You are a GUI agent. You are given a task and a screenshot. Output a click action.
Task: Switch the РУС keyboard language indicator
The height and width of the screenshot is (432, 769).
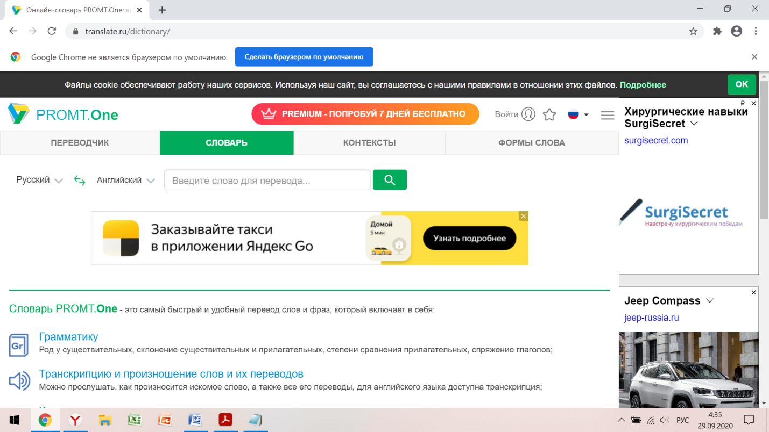pyautogui.click(x=682, y=420)
